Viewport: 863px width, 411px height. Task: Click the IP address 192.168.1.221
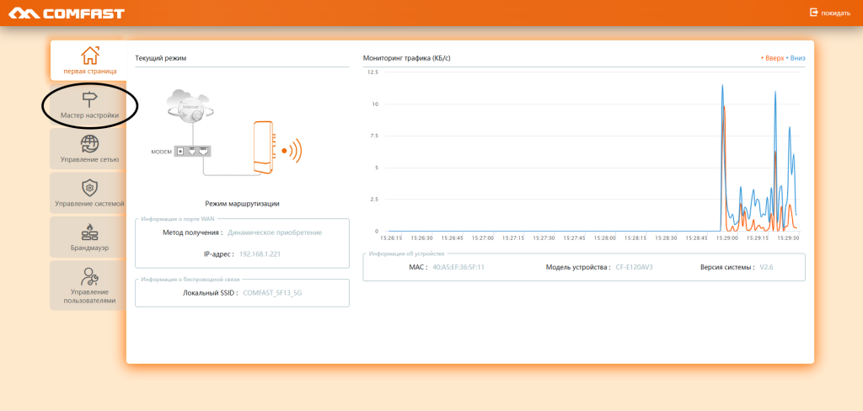pos(260,253)
